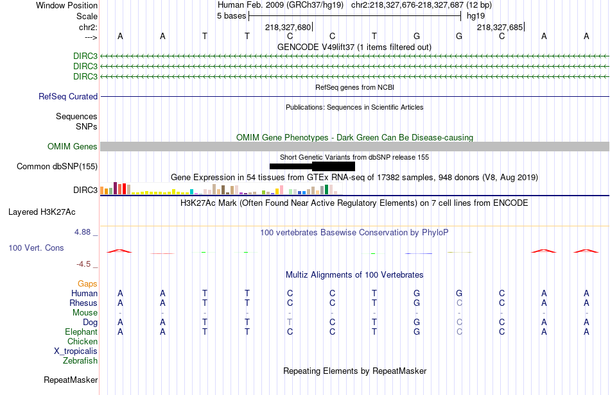610x395 pixels.
Task: Click the faded C base in Elephant row
Action: pos(459,332)
